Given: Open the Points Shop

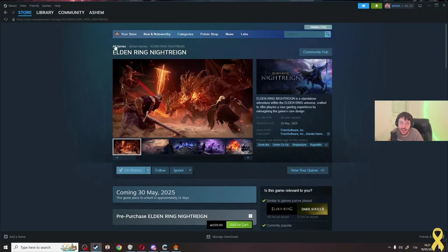Looking at the screenshot, I should click(x=209, y=34).
